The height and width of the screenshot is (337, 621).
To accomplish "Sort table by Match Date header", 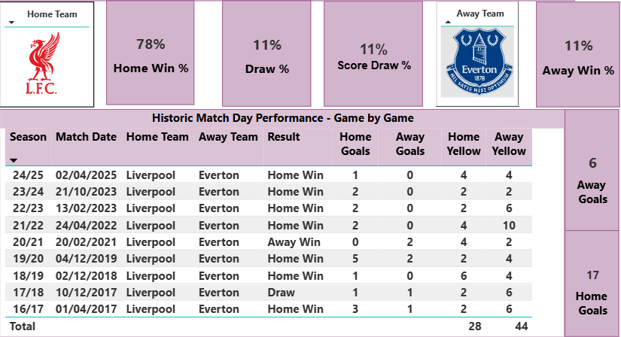I will pos(86,137).
